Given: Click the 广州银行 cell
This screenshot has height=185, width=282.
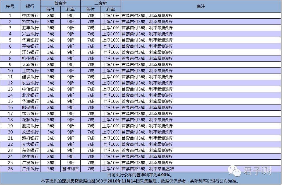Looking at the screenshot, I should (x=30, y=169).
